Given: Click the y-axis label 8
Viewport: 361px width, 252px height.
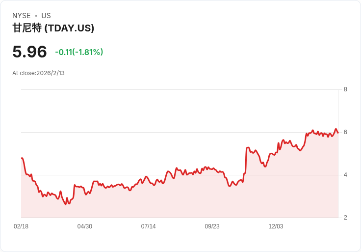Looking at the screenshot, I should click(x=346, y=89).
